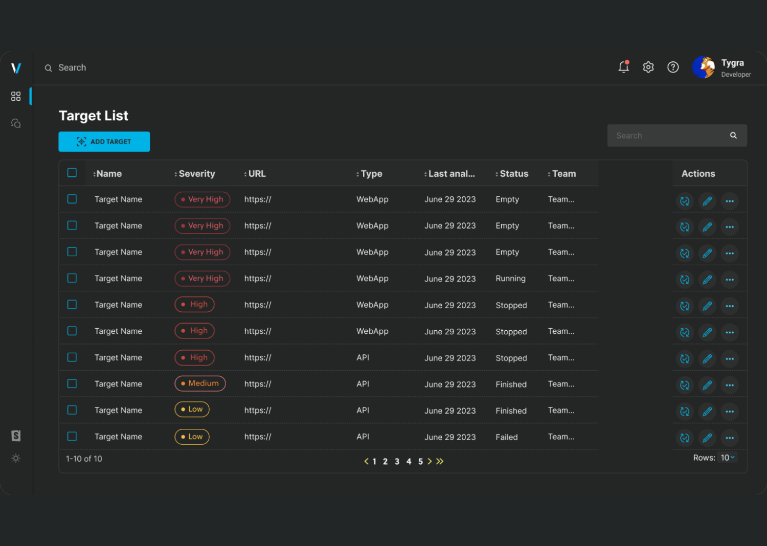This screenshot has width=767, height=546.
Task: Check the Low Finished row checkbox
Action: coord(72,410)
